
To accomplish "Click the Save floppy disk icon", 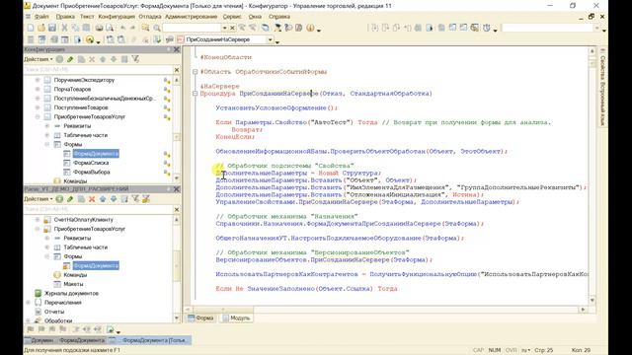I will click(52, 28).
